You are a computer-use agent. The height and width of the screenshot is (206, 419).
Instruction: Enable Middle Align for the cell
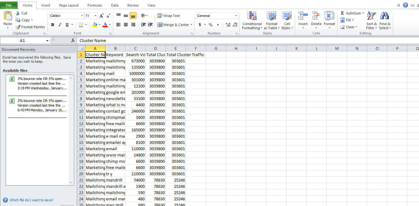[126, 16]
